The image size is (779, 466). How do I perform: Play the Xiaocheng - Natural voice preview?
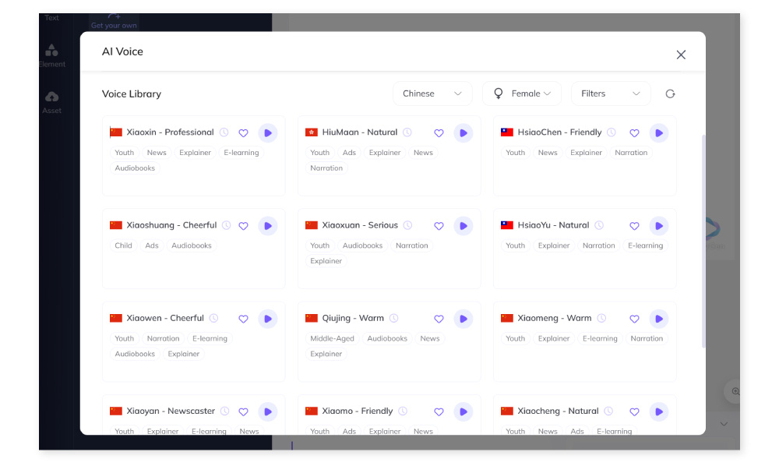[x=658, y=411]
